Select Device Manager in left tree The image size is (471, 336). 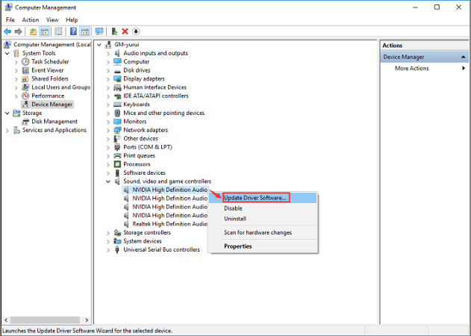point(52,105)
